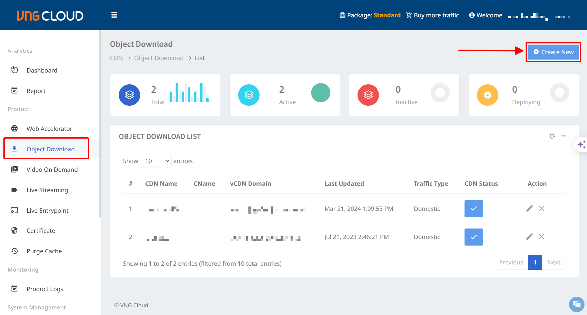Toggle CDN status checkmark for row 2
The height and width of the screenshot is (315, 587).
click(x=474, y=237)
